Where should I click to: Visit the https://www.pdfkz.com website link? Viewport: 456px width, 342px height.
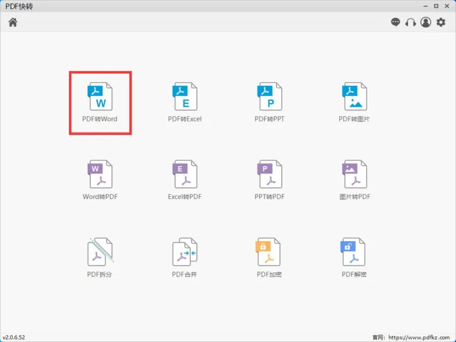tap(419, 337)
